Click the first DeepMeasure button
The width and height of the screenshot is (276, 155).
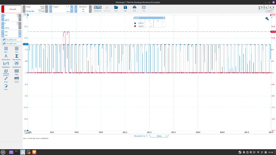click(11, 40)
